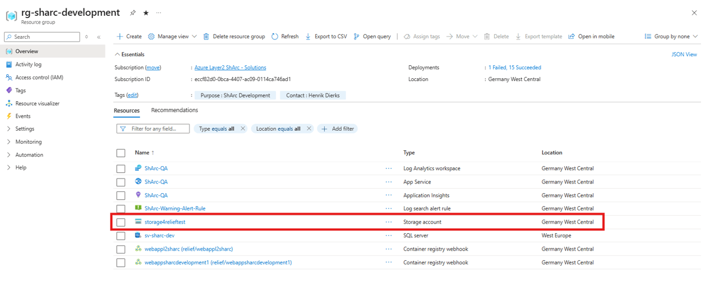Open JSON View

[x=684, y=55]
